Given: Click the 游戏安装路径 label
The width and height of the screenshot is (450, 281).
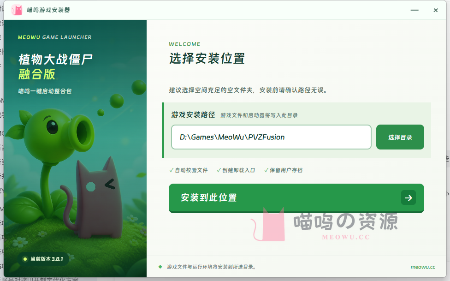Looking at the screenshot, I should pyautogui.click(x=193, y=115).
